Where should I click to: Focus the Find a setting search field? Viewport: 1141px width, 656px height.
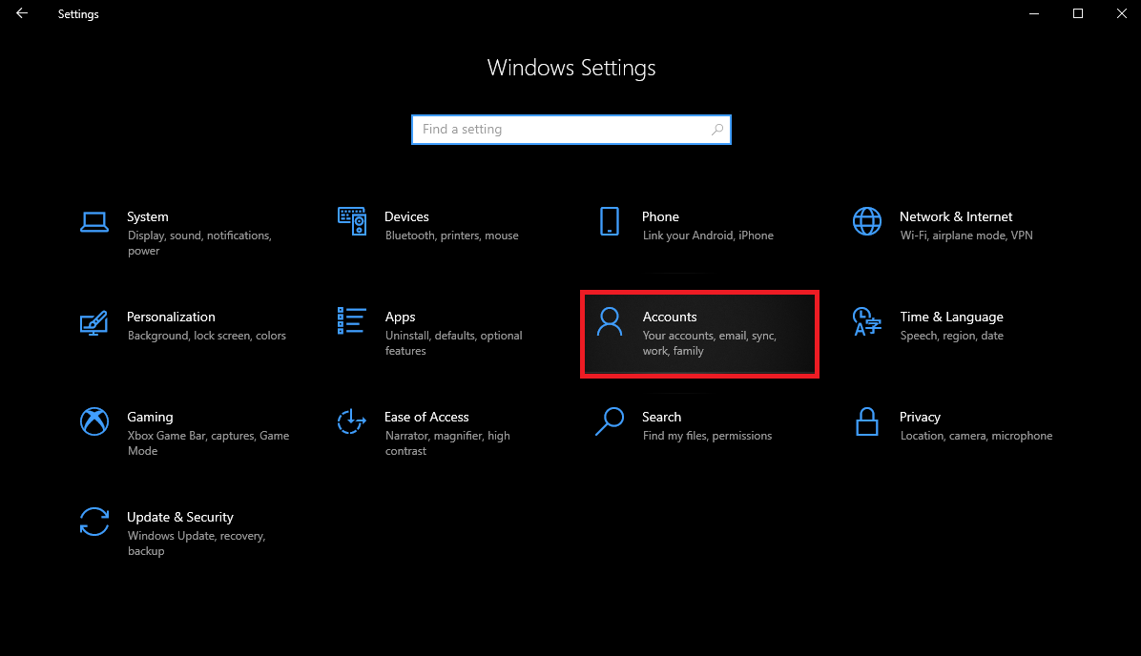tap(571, 130)
